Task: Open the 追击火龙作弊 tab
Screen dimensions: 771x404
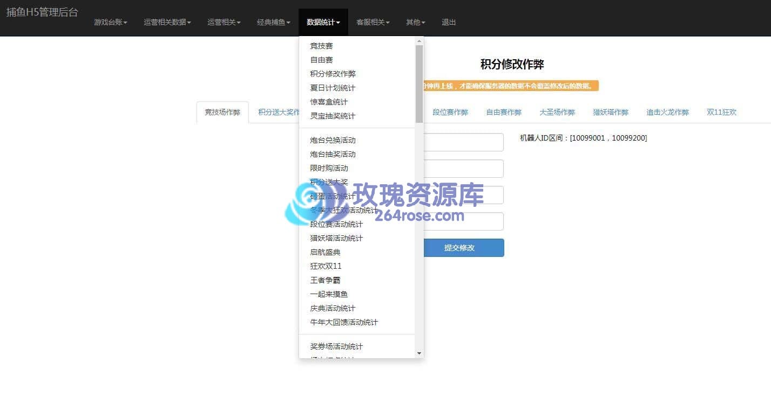Action: (668, 112)
